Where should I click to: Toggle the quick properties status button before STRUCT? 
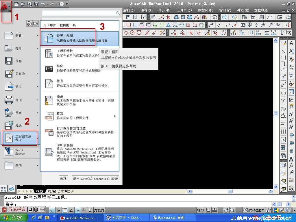(x=90, y=210)
